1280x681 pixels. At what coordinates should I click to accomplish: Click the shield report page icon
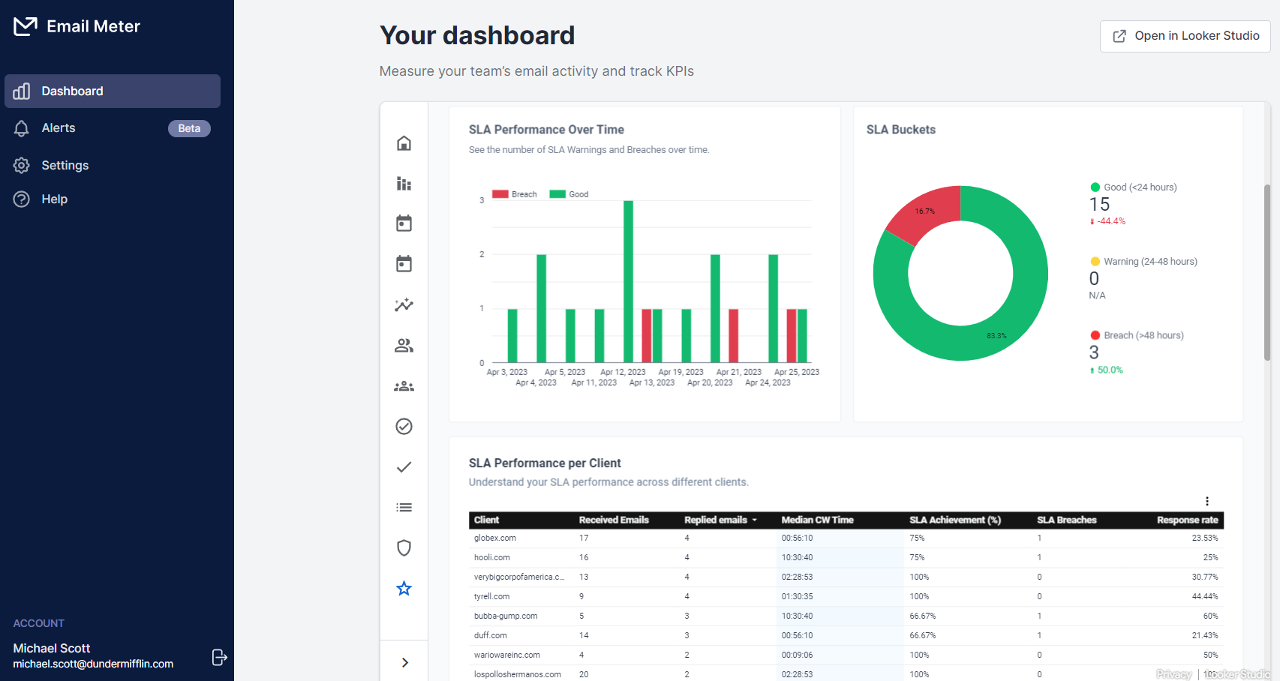[x=404, y=547]
